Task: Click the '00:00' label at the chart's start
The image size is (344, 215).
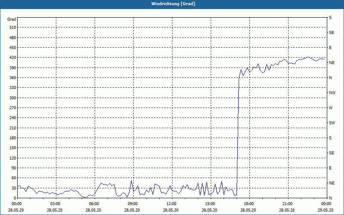Action: point(16,204)
